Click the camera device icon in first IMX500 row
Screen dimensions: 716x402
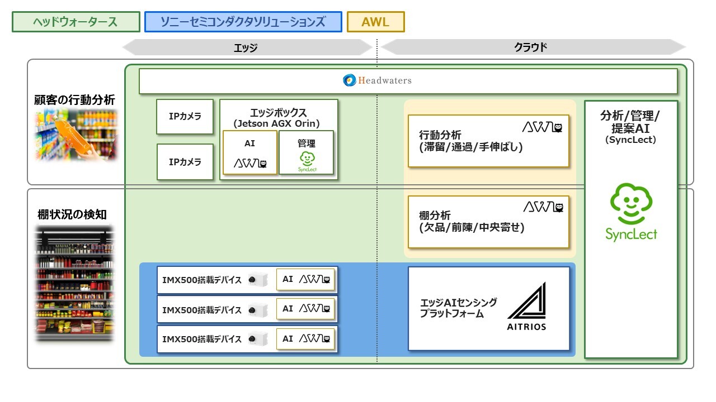257,279
